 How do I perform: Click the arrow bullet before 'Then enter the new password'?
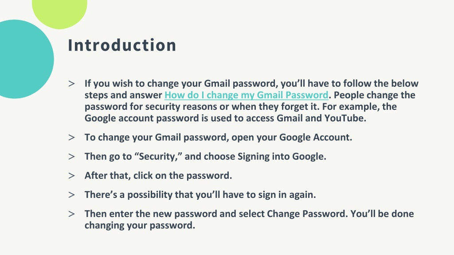71,214
